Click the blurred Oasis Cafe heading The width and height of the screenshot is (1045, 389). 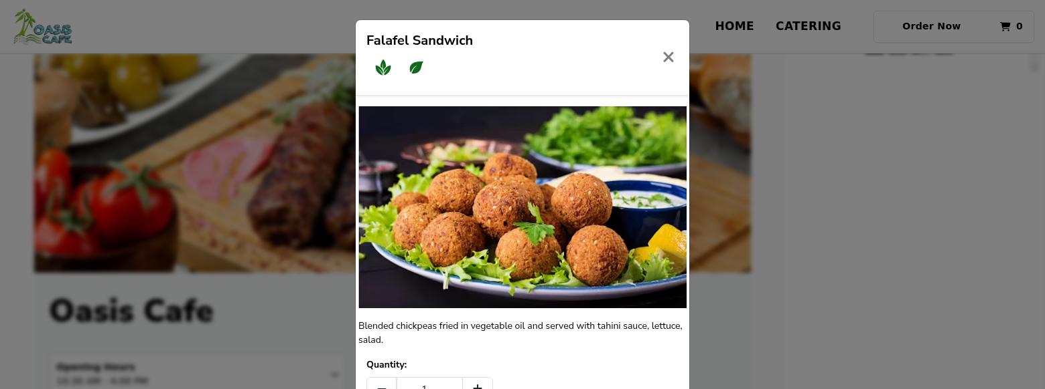[x=131, y=311]
